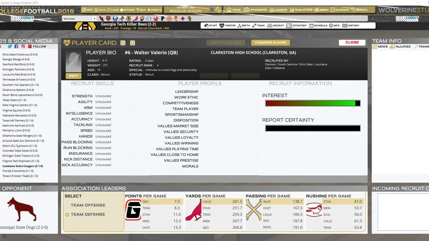Open the Team Stats page

coord(301,10)
